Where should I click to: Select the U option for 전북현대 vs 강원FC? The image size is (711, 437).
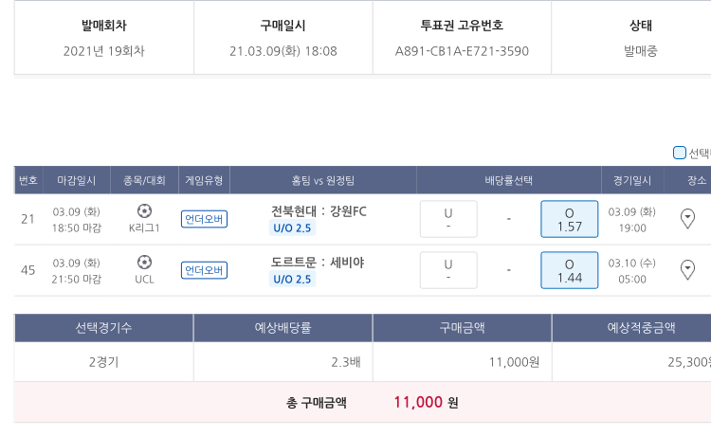[448, 219]
